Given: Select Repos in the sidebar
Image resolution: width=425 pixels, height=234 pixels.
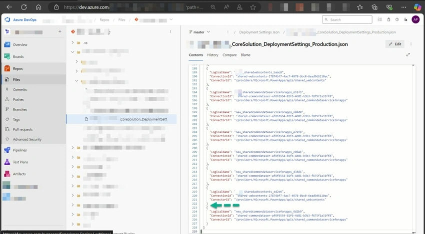Looking at the screenshot, I should tap(33, 68).
